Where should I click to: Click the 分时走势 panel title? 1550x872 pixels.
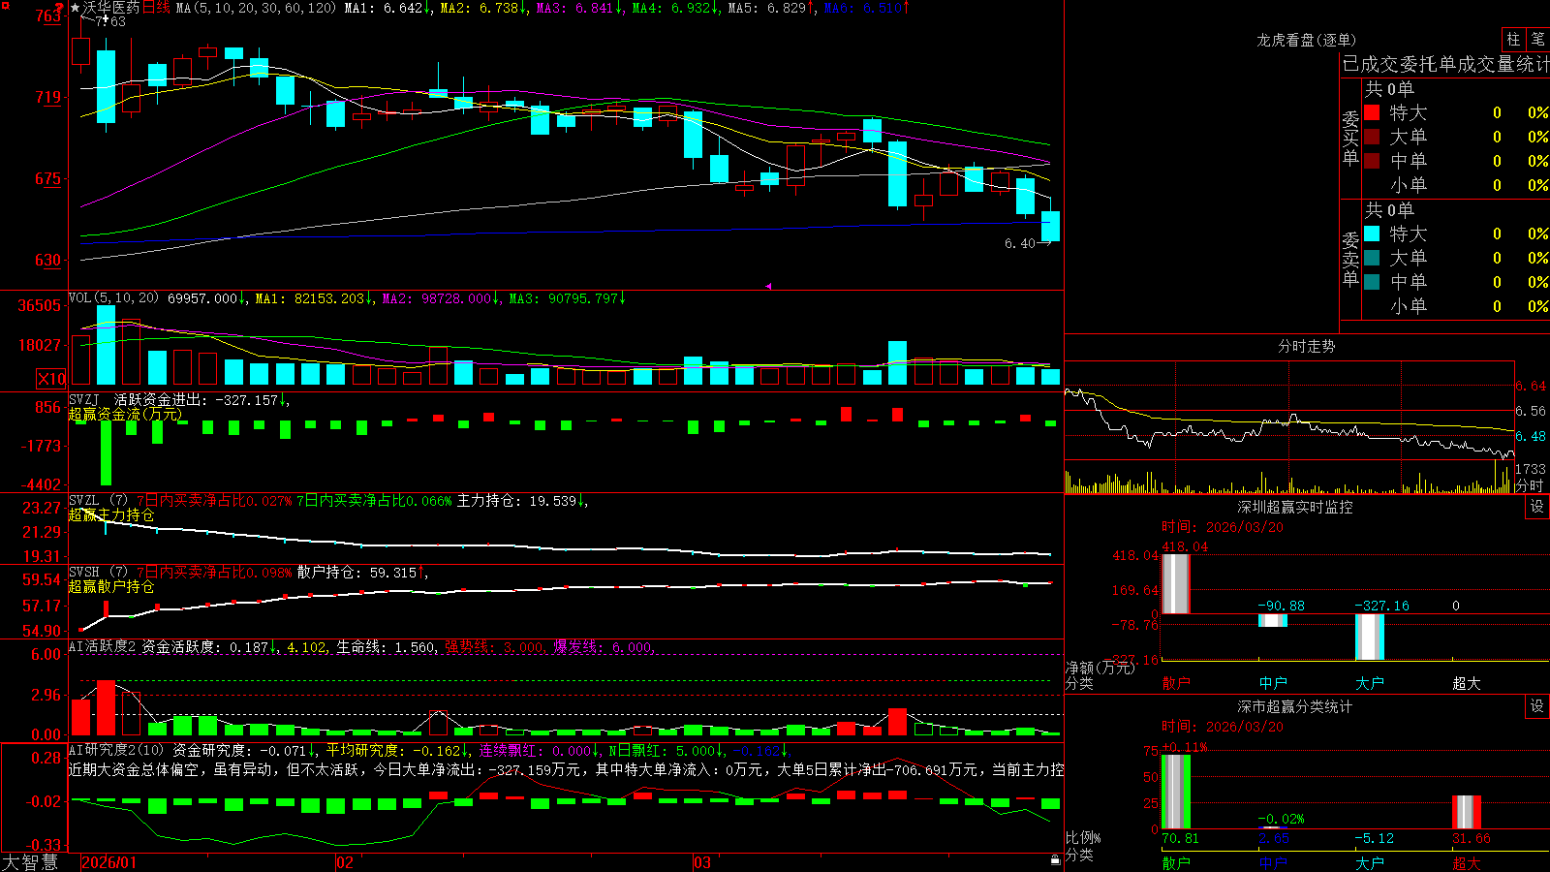[x=1306, y=346]
